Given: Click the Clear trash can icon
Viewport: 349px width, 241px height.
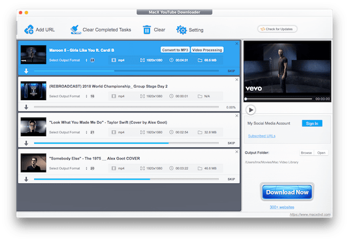Looking at the screenshot, I should [x=147, y=30].
